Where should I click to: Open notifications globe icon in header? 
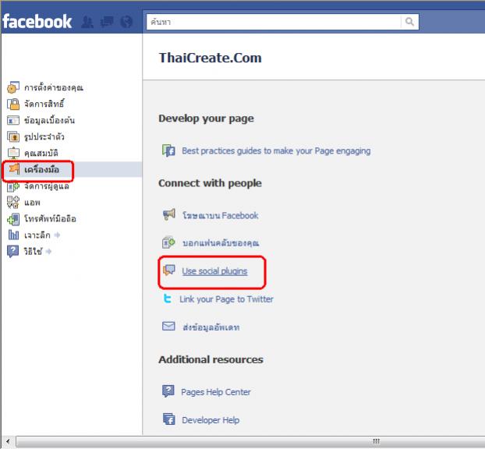click(x=126, y=22)
